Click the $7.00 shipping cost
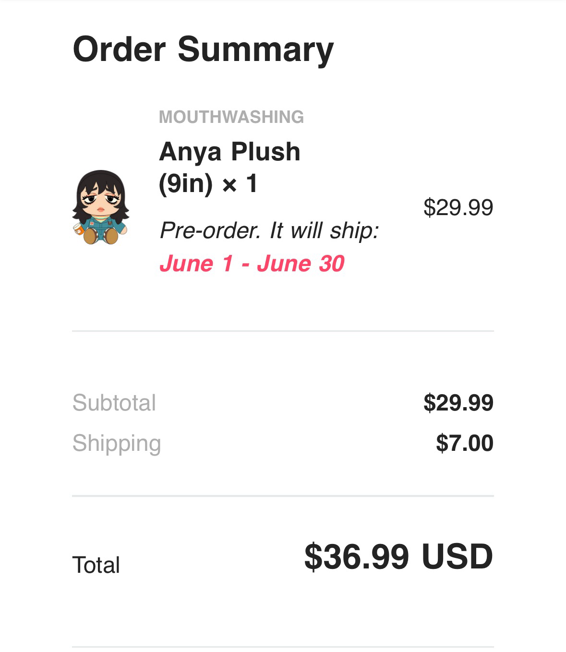The height and width of the screenshot is (652, 566). (464, 443)
